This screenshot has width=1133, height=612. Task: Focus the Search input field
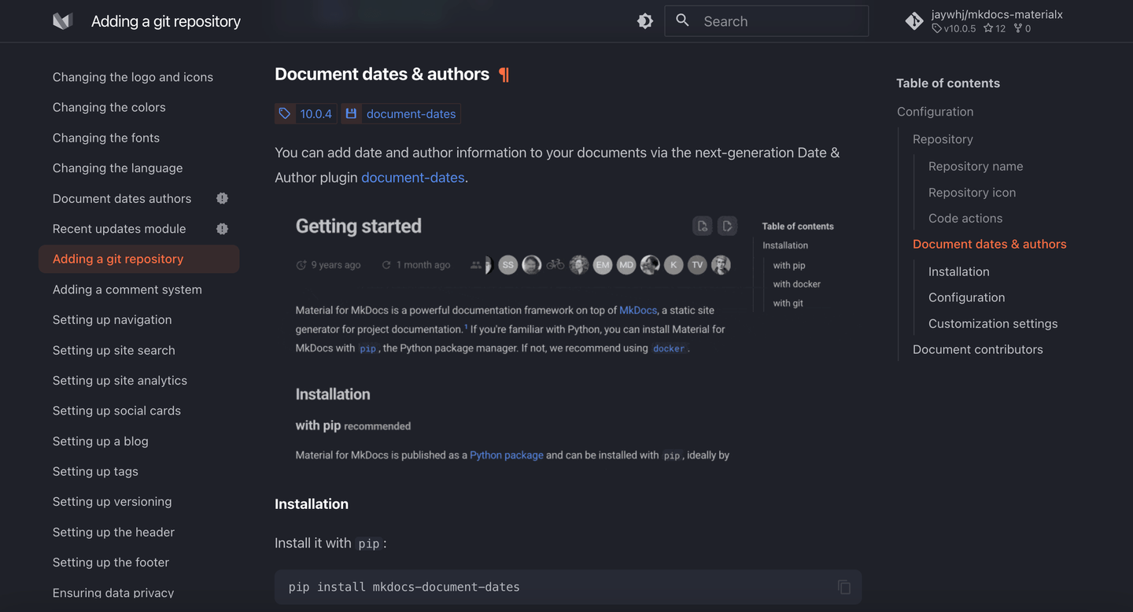[x=766, y=21]
